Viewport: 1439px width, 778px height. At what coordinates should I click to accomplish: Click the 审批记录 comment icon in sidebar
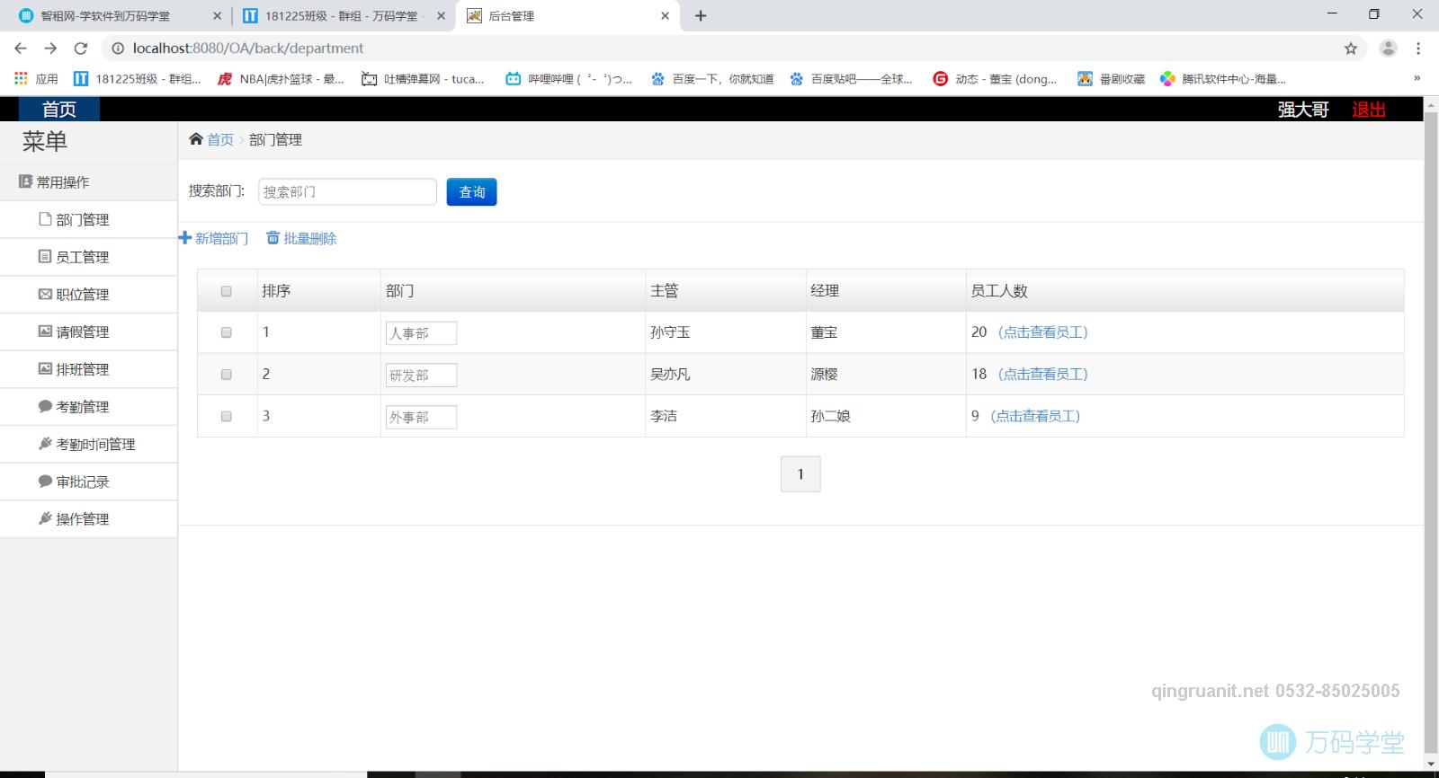pyautogui.click(x=45, y=482)
